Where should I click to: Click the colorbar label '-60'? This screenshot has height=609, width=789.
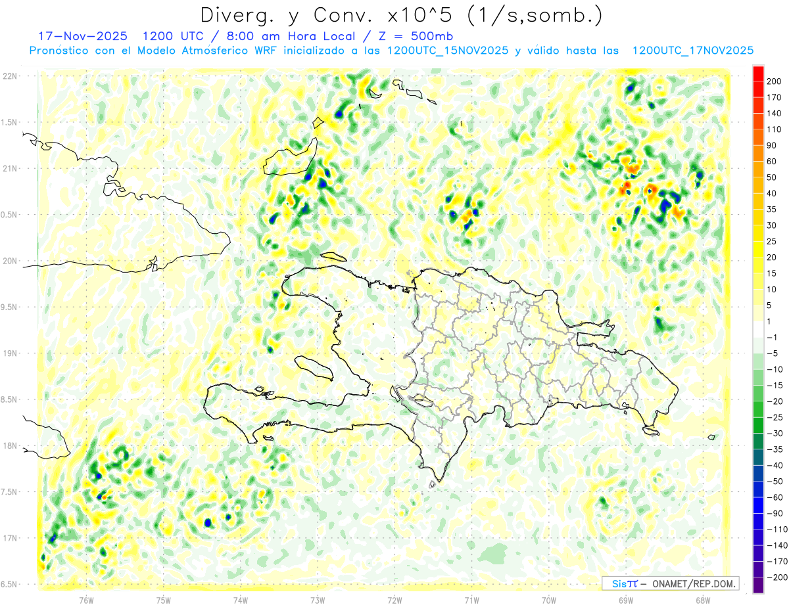click(x=775, y=497)
